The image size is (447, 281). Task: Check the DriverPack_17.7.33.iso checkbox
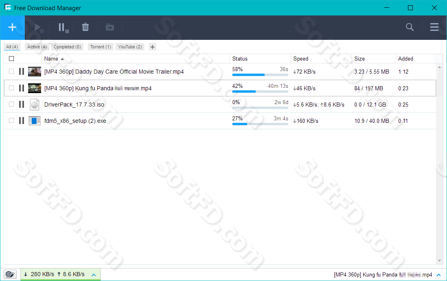11,104
